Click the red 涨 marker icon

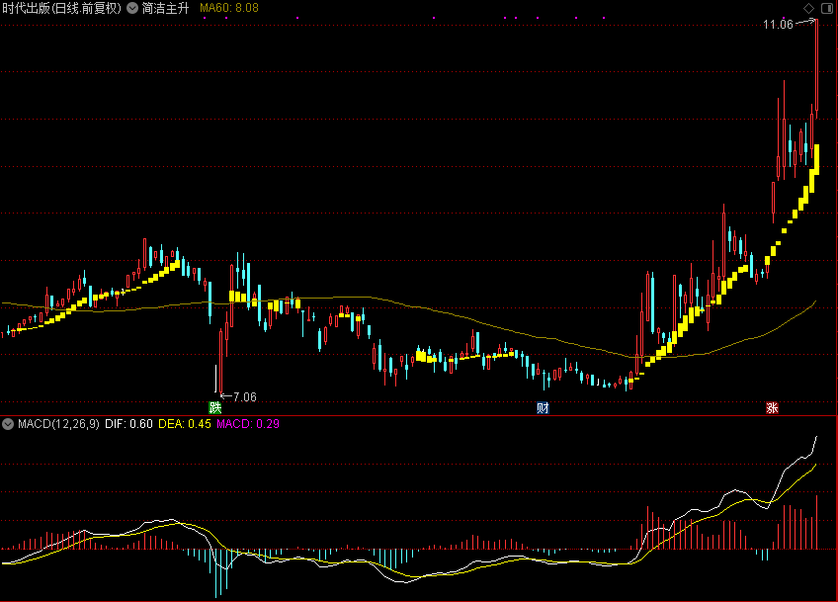point(772,408)
